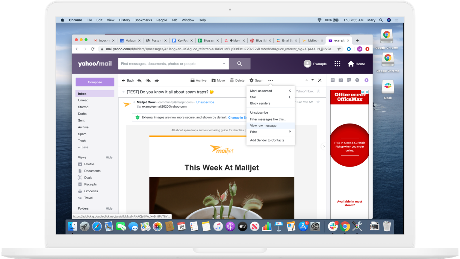The image size is (460, 259).
Task: Open the Inbox folder
Action: (x=95, y=94)
